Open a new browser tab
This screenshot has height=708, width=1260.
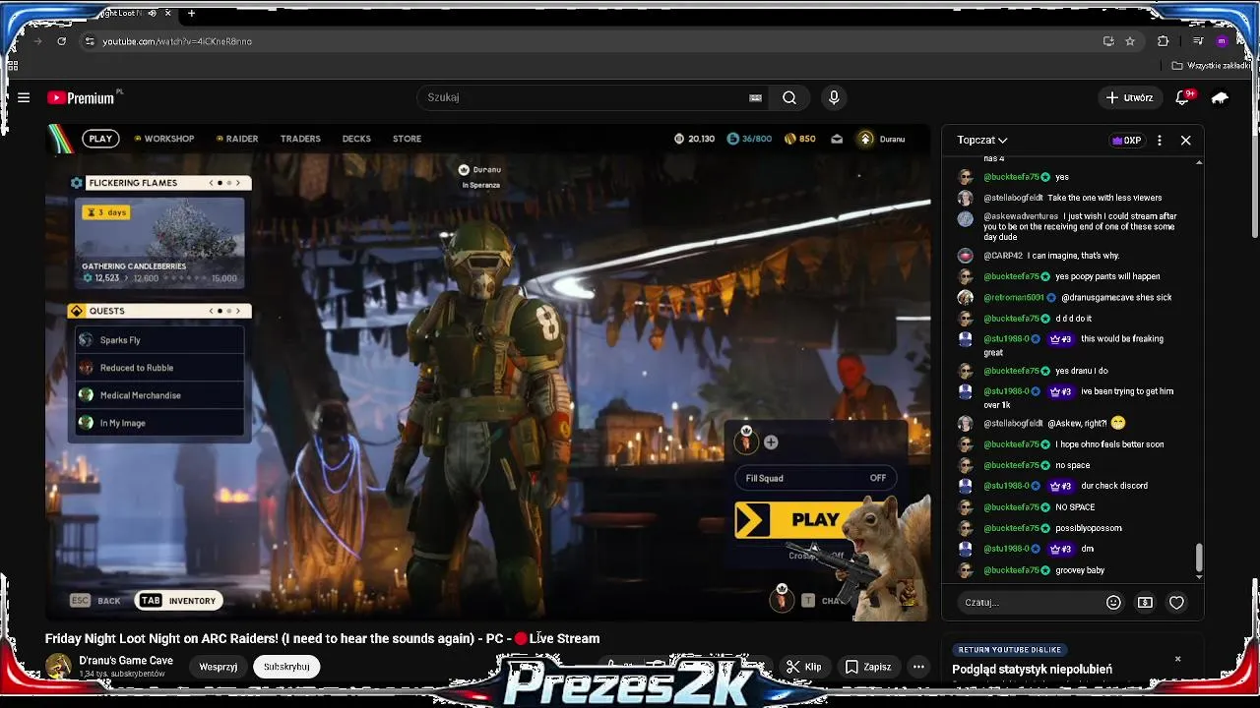point(191,14)
